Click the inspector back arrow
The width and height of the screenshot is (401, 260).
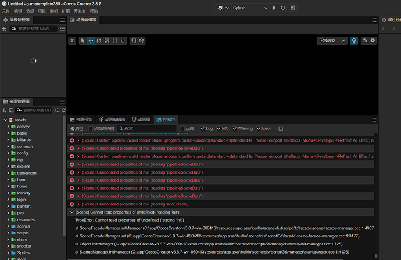[x=384, y=28]
